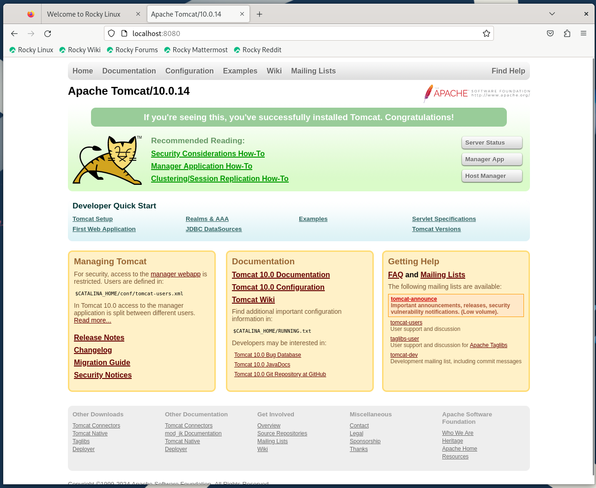596x488 pixels.
Task: Open the Firefox hamburger menu
Action: pyautogui.click(x=584, y=33)
